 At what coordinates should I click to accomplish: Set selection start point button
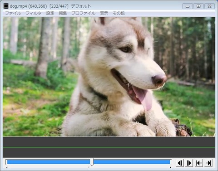(199, 163)
